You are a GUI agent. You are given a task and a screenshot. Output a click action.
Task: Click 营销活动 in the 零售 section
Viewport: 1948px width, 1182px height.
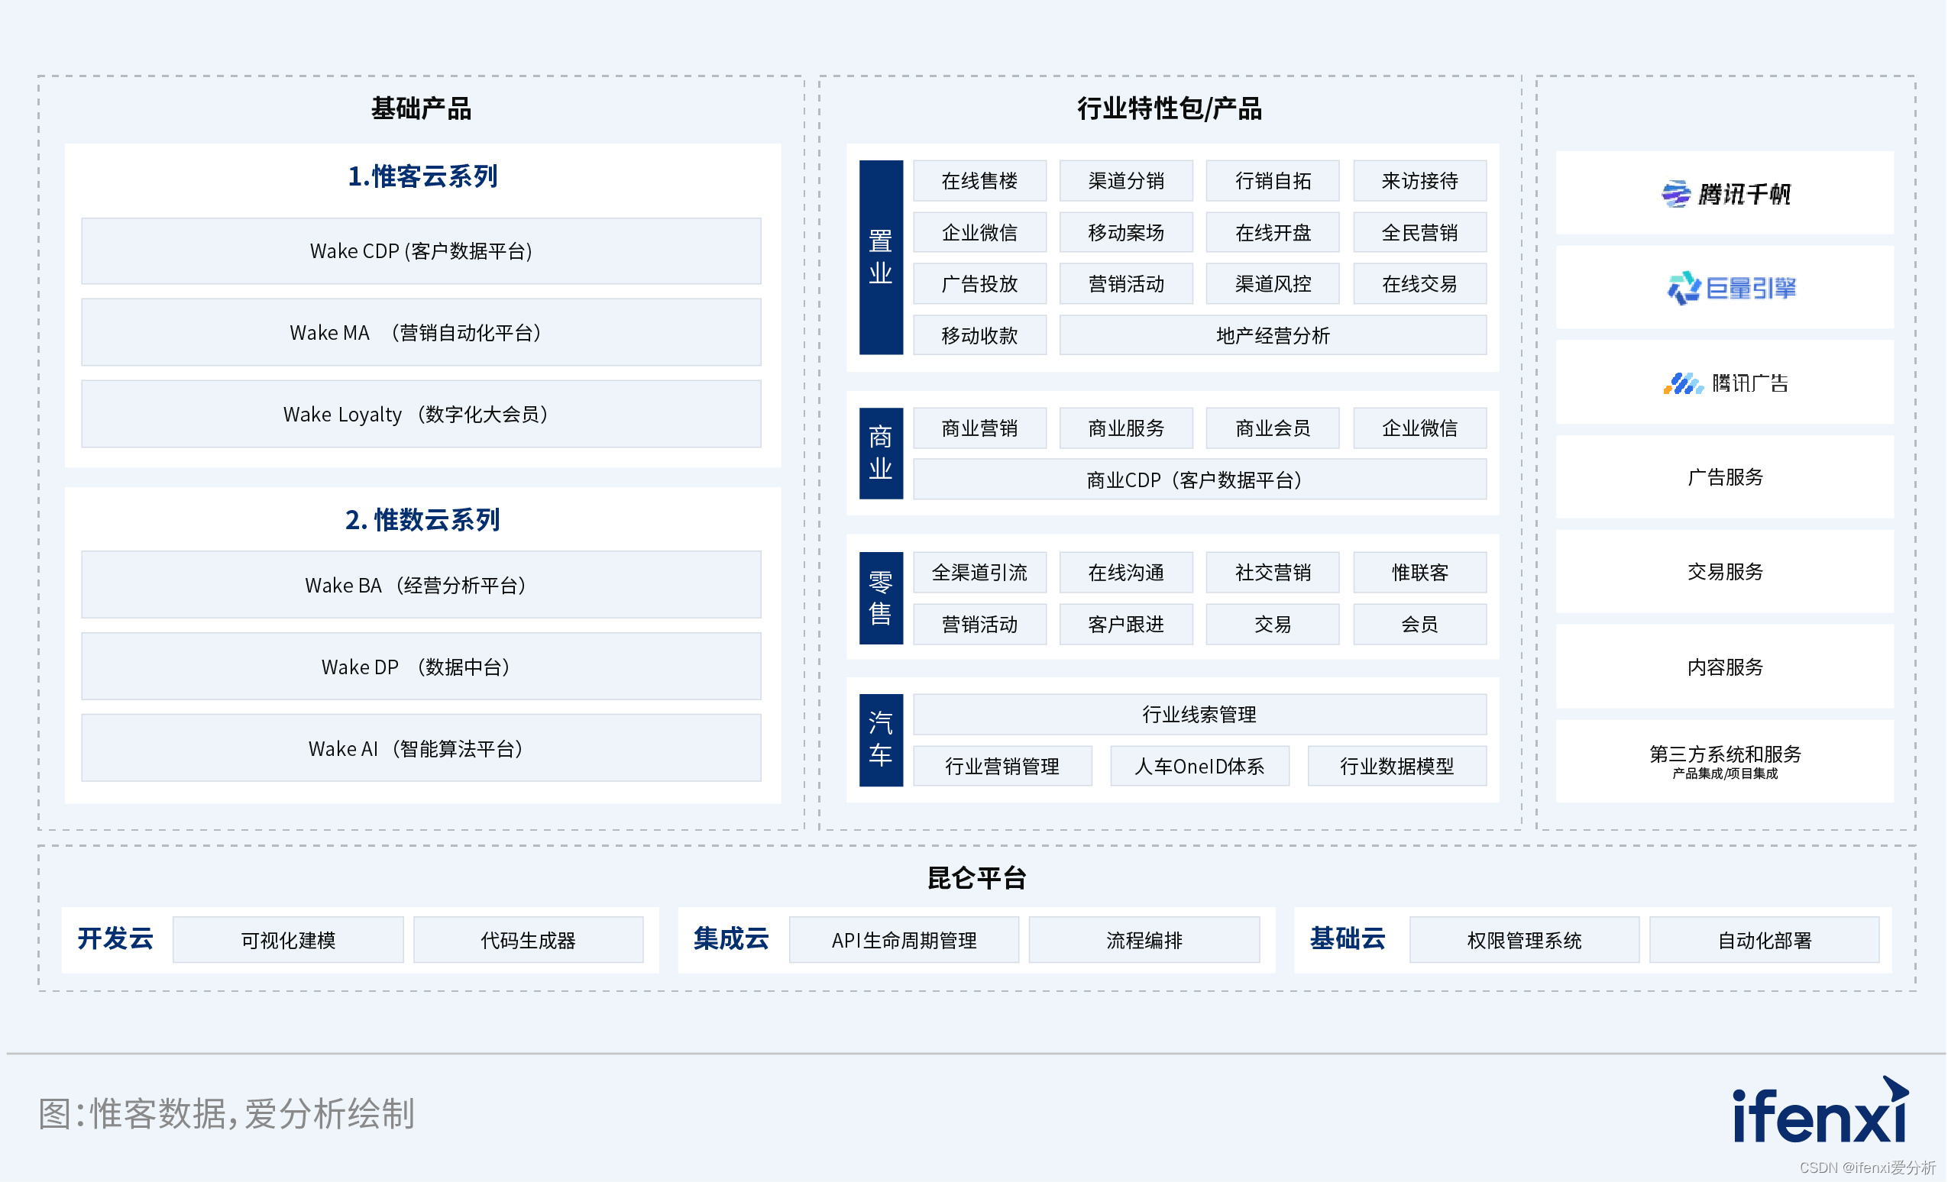tap(979, 624)
